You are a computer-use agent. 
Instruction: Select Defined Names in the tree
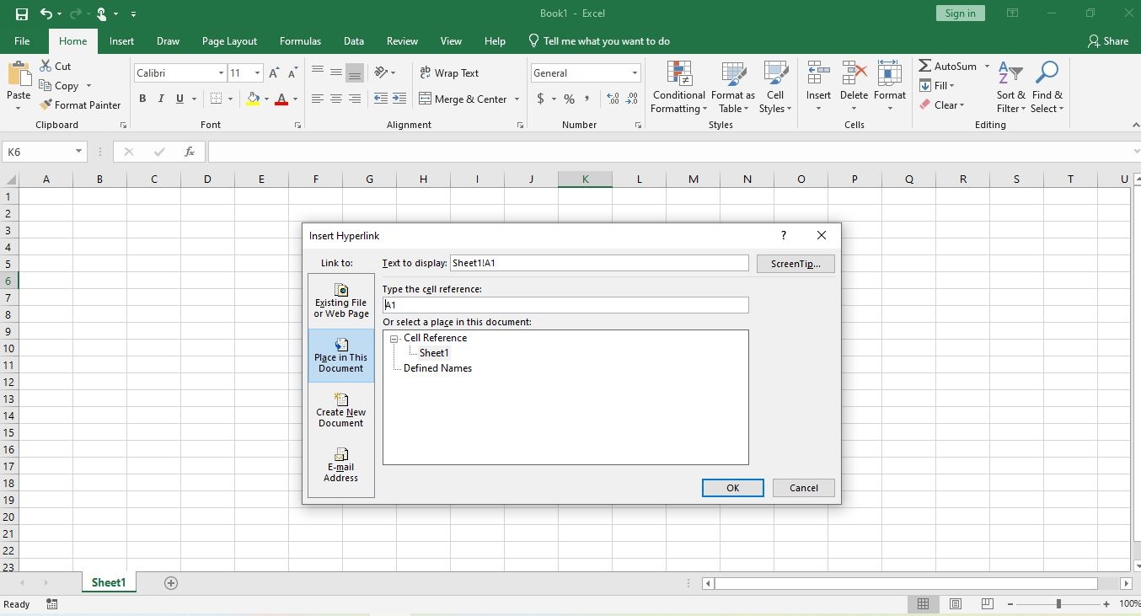[437, 368]
